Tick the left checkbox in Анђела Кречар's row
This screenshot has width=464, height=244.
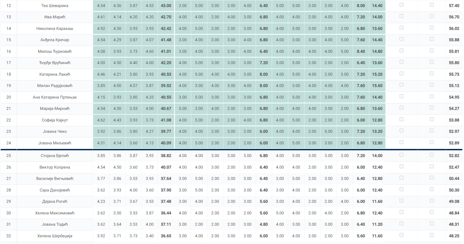[401, 39]
